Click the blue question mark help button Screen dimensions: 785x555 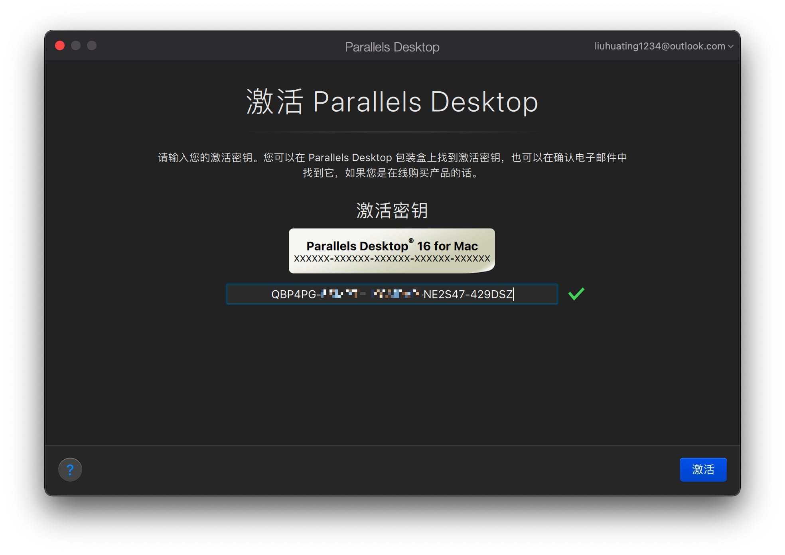[x=70, y=469]
